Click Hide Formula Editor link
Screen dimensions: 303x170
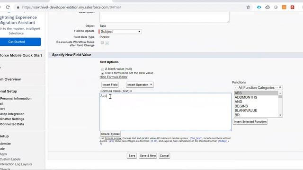click(x=114, y=77)
